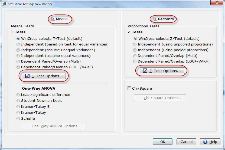Uncheck the Percents checkbox
This screenshot has width=225, height=150.
[x=155, y=19]
